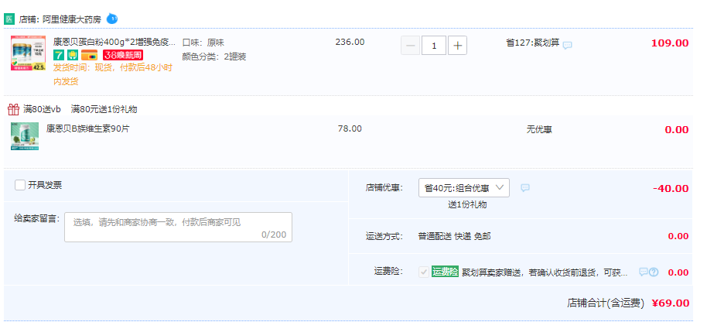This screenshot has height=322, width=707.
Task: Click the comment bubble in 运费险 row
Action: 644,272
